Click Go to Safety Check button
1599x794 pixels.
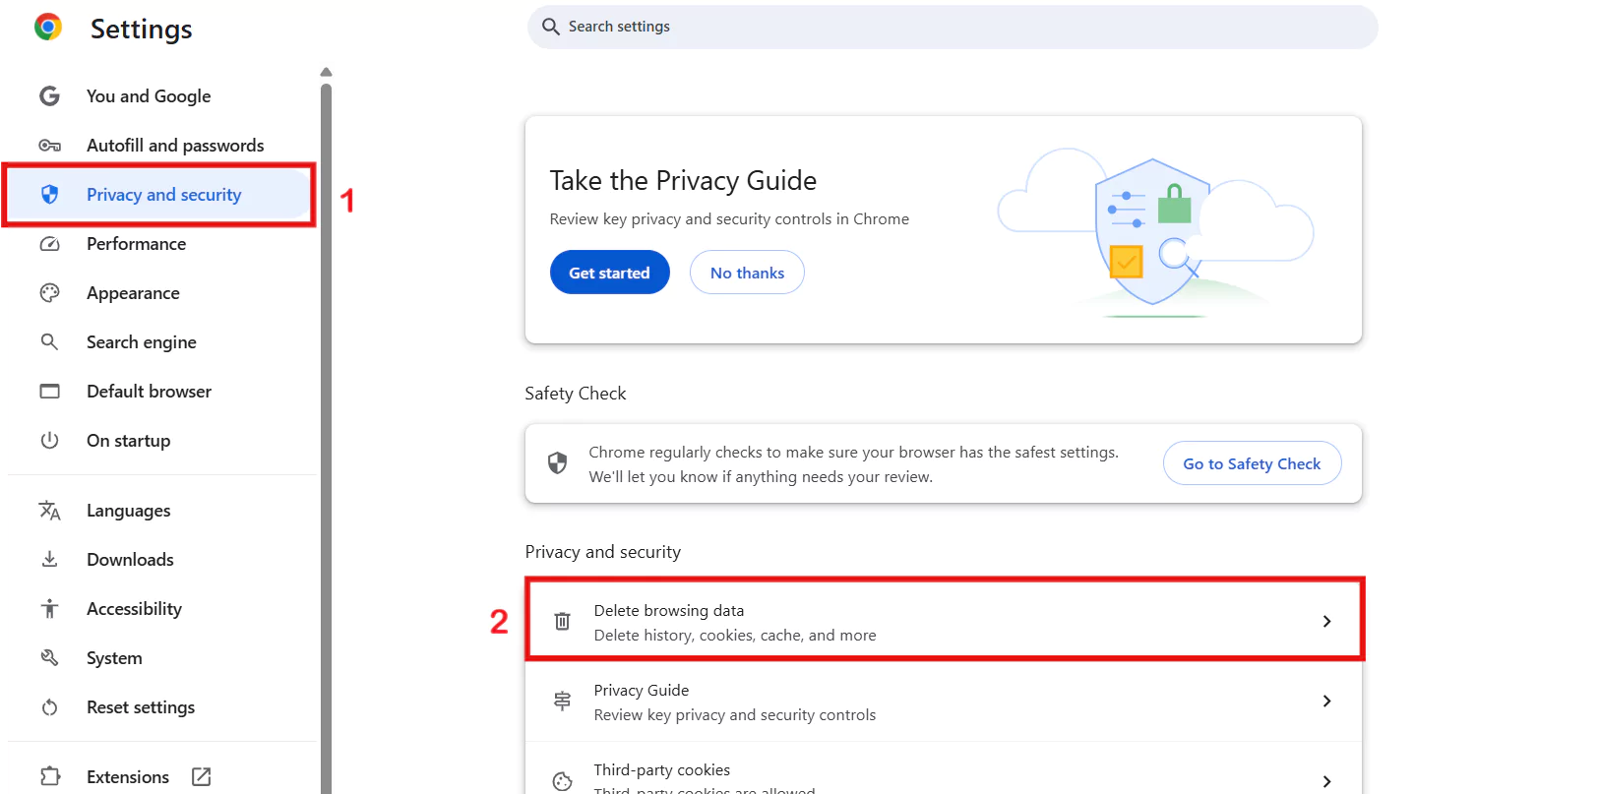click(1252, 463)
